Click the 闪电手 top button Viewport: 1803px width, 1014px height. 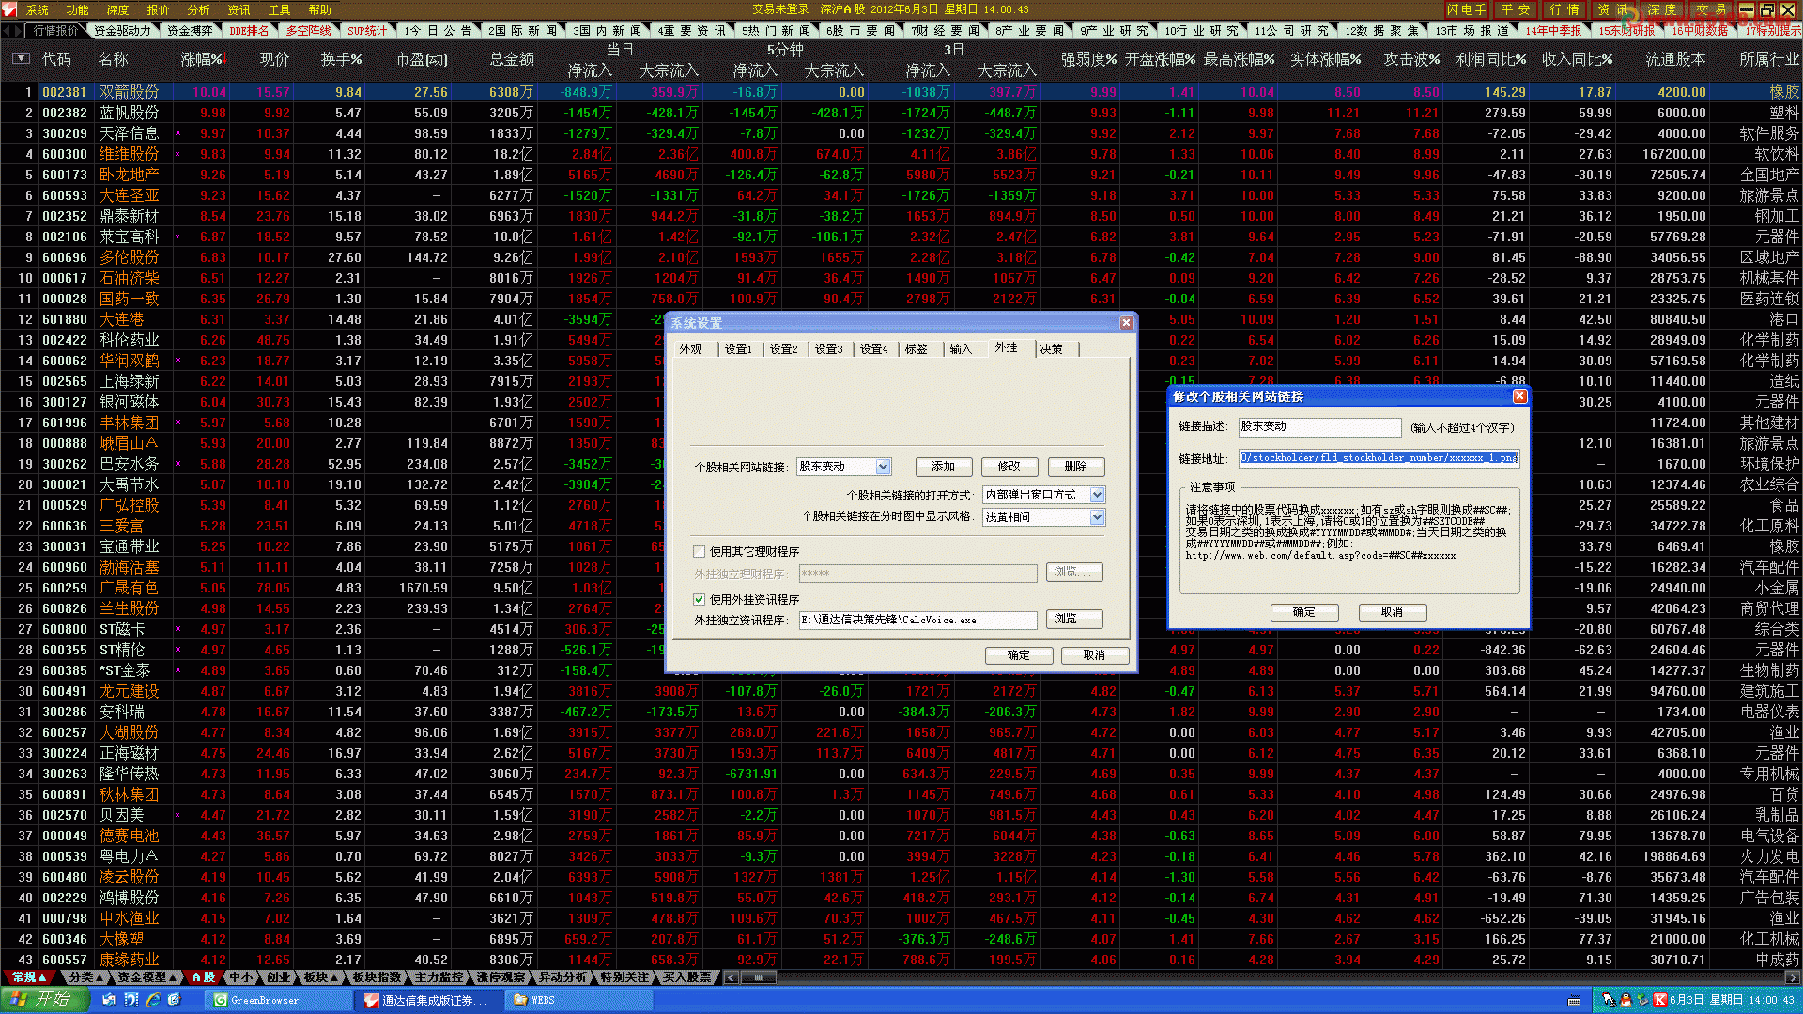(1466, 9)
